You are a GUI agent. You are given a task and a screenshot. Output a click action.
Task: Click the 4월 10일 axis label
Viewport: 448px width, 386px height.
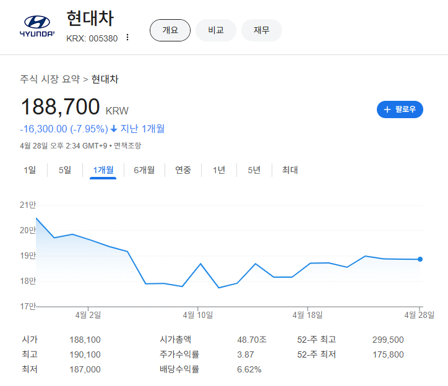(198, 315)
